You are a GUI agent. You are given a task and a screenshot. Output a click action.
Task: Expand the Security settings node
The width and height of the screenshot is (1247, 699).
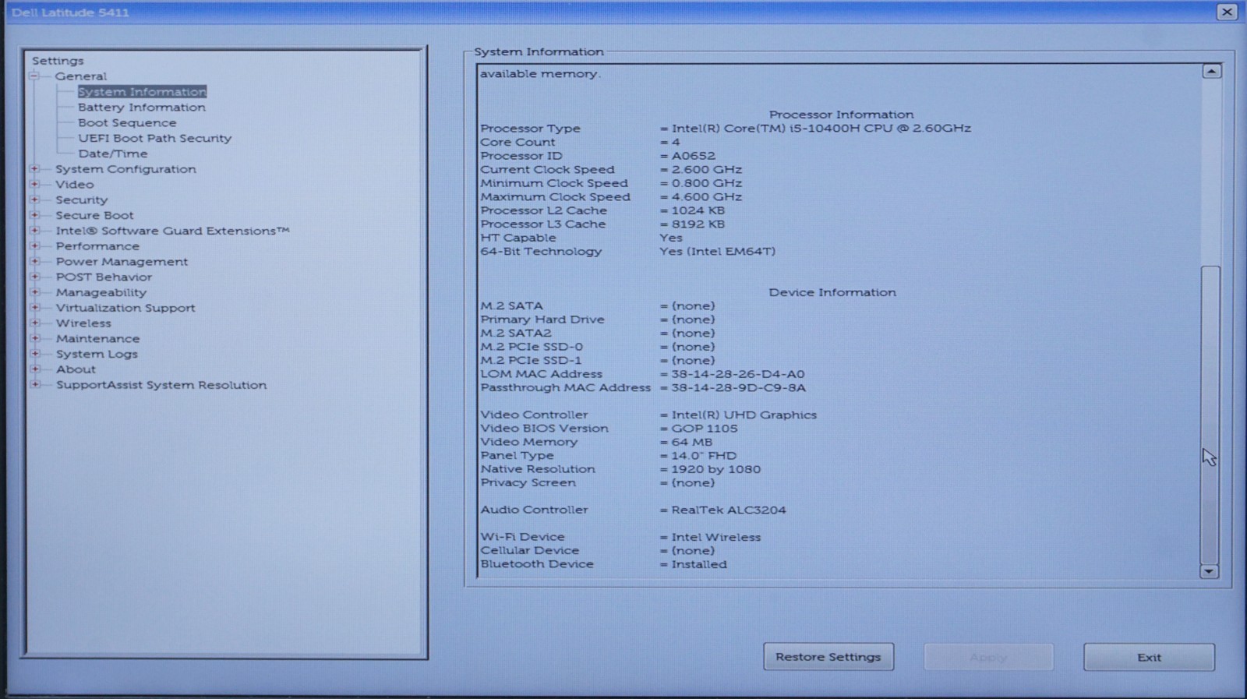coord(34,200)
